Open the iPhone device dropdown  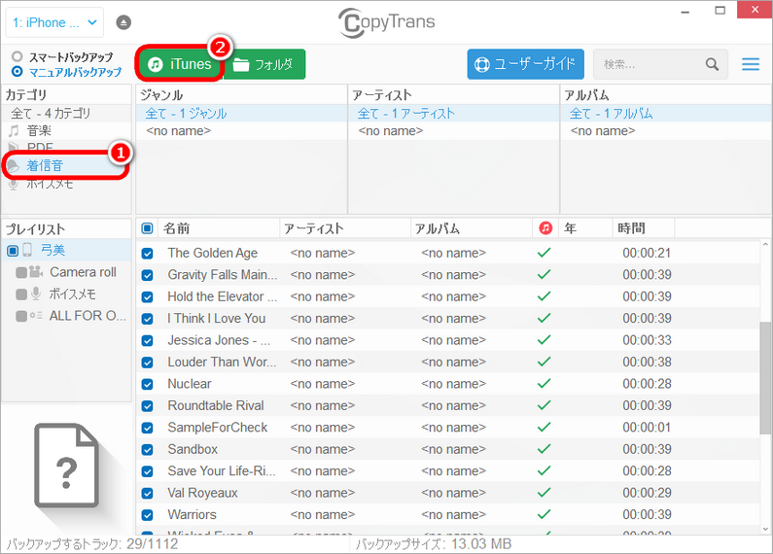pos(54,22)
